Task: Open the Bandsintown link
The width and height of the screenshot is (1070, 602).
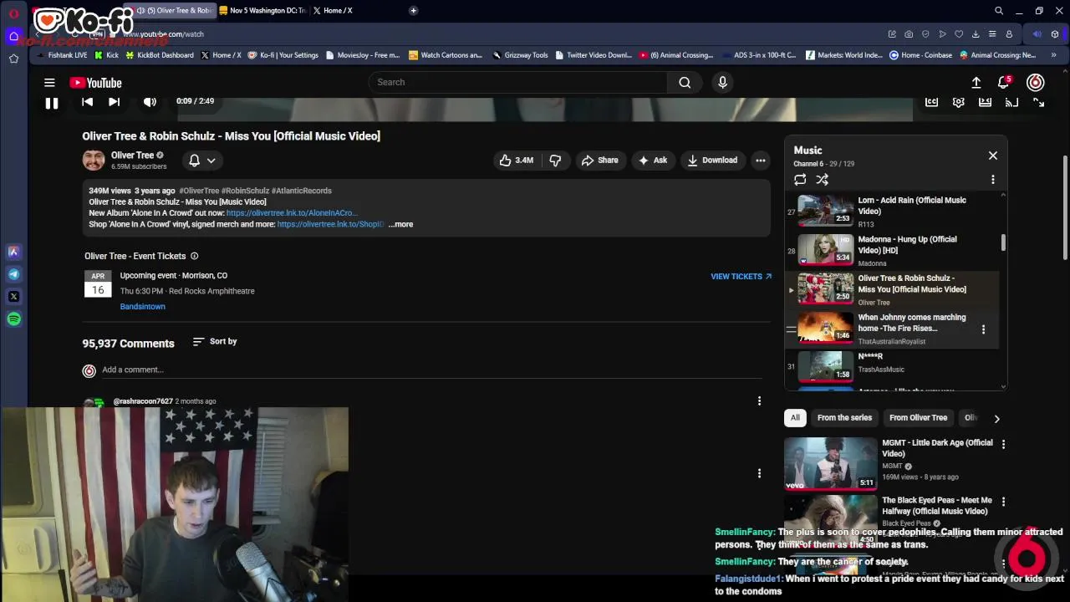Action: click(x=142, y=306)
